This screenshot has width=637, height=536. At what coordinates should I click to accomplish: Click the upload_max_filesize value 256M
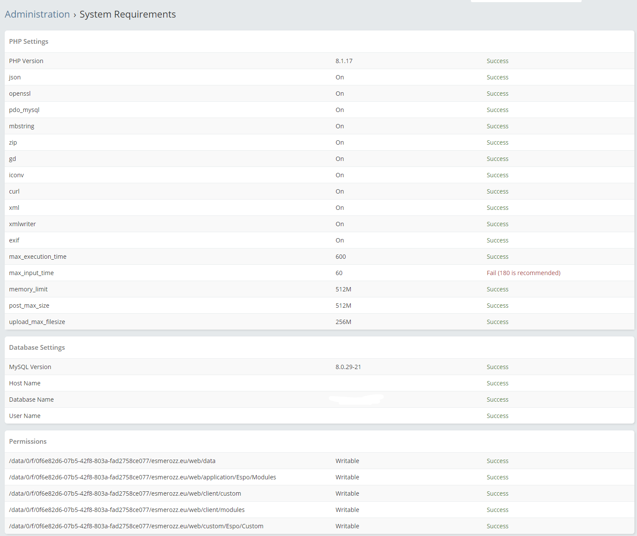click(343, 322)
